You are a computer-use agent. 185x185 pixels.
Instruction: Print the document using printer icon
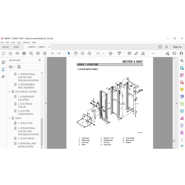[x=24, y=53]
